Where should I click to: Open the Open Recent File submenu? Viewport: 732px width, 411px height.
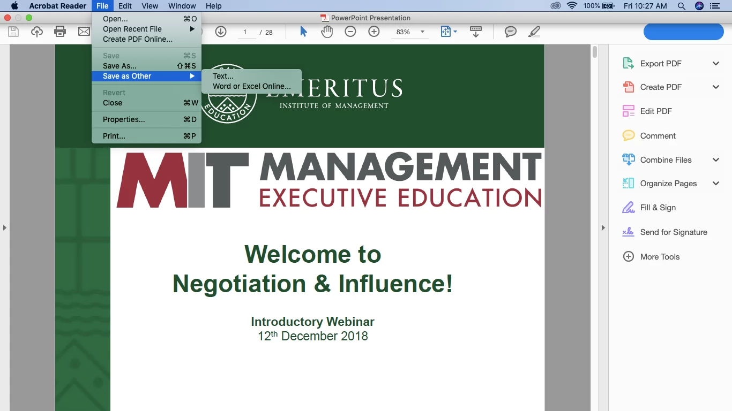click(x=147, y=29)
